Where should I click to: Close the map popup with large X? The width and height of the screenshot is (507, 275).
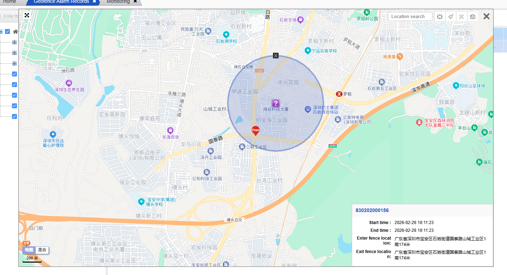486,16
